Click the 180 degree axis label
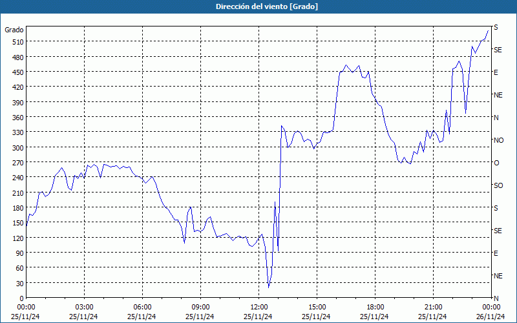This screenshot has height=323, width=517. pos(18,208)
